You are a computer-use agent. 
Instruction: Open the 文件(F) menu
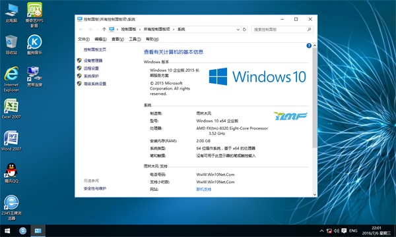click(x=84, y=39)
